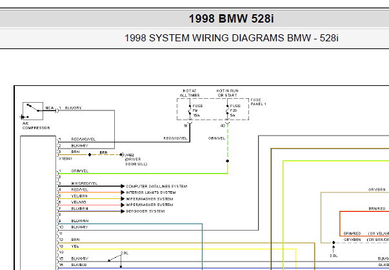The height and width of the screenshot is (270, 389).
Task: Select the YEL/VIO wire label
Action: 79,202
